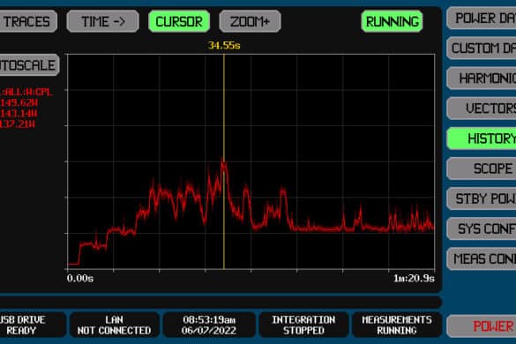Toggle the RUNNING state button
The image size is (516, 344).
point(392,22)
